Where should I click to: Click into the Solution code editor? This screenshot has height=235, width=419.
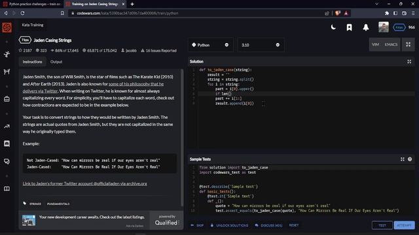pyautogui.click(x=301, y=108)
